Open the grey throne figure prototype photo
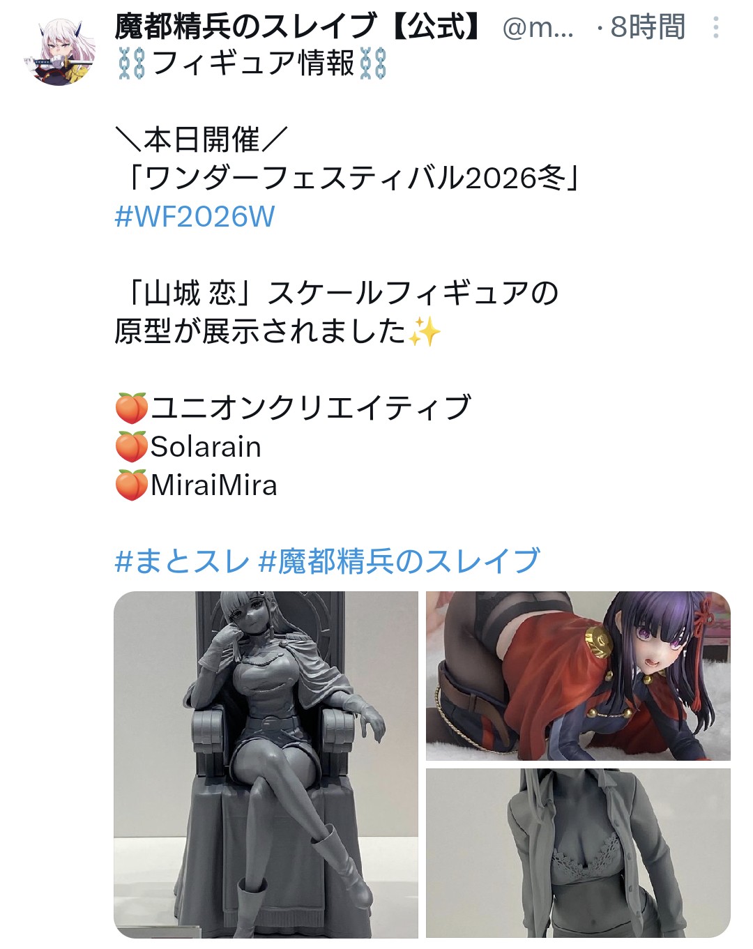753x949 pixels. (266, 764)
